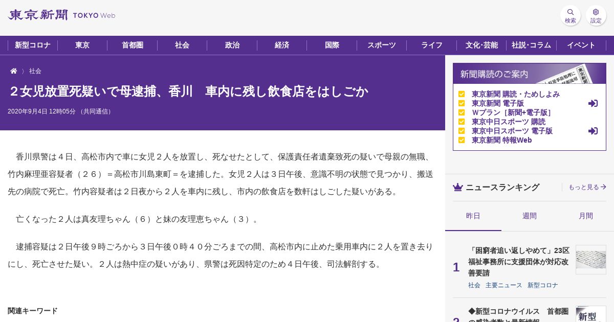
Task: Open ranking article ◆新型コロナウイルス 首都圏
Action: click(x=518, y=314)
